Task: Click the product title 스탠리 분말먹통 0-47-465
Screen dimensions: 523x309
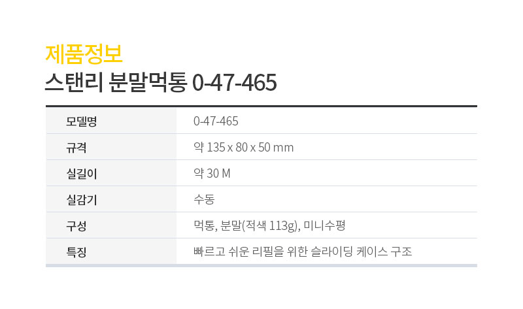Action: point(161,82)
